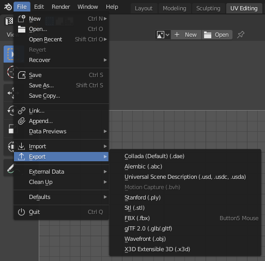
Task: Expand the Import submenu
Action: (61, 146)
